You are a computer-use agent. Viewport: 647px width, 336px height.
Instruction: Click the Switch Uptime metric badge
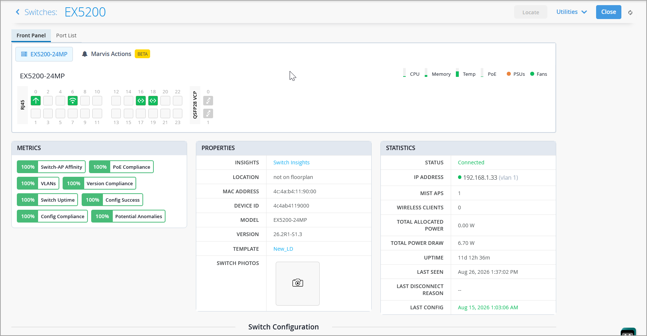tap(47, 200)
